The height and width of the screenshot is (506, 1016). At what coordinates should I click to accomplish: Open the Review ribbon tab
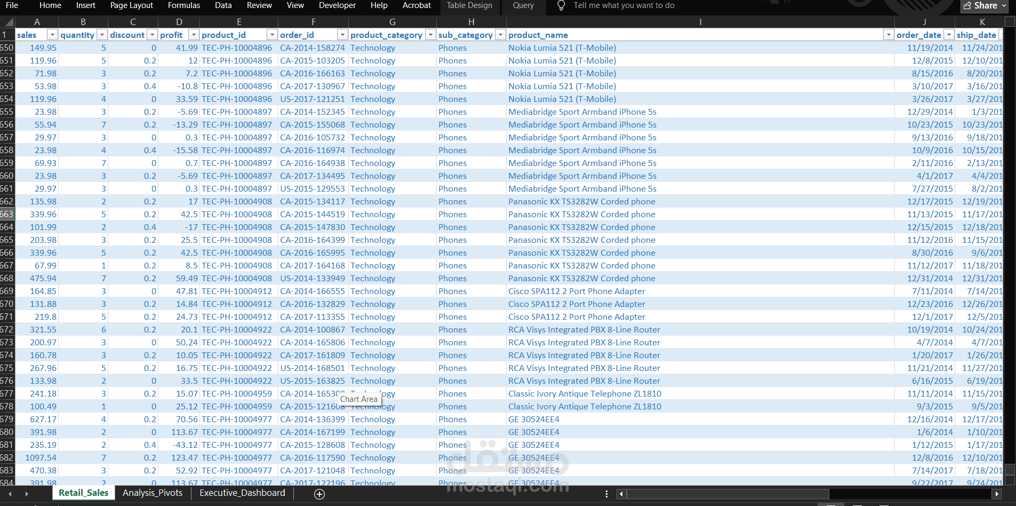[x=259, y=5]
